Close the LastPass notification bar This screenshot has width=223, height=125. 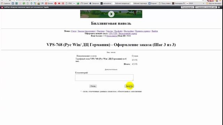tap(219, 7)
